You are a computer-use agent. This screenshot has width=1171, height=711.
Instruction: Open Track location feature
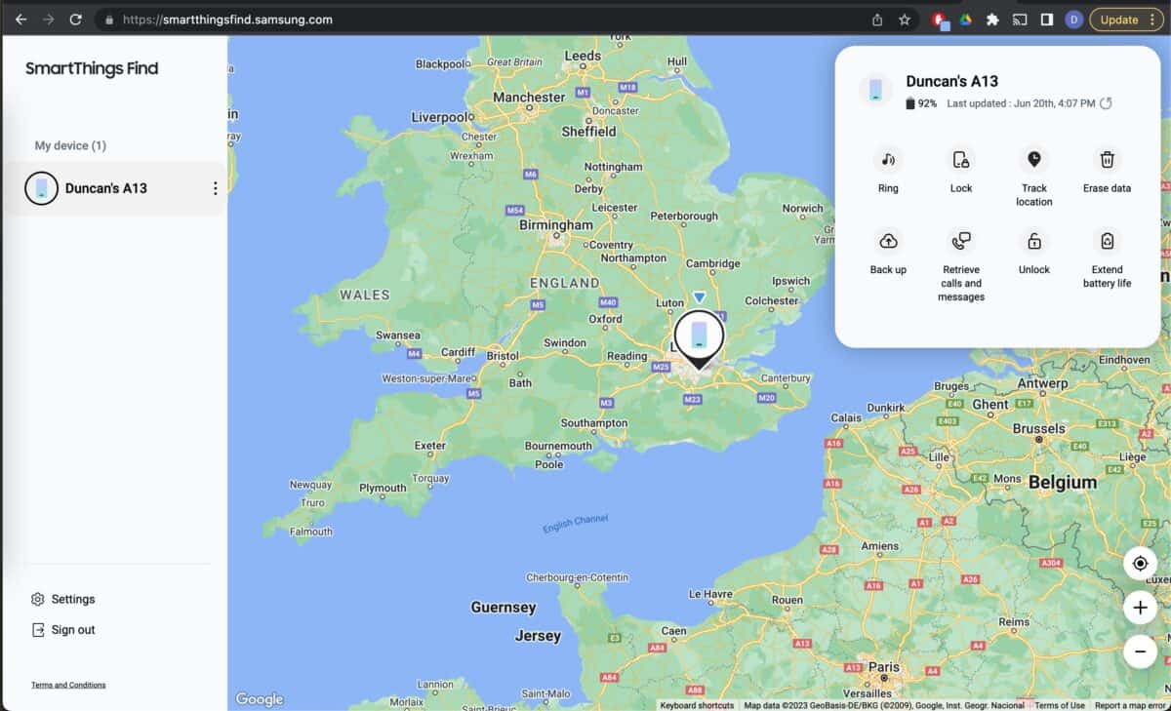[x=1033, y=177]
